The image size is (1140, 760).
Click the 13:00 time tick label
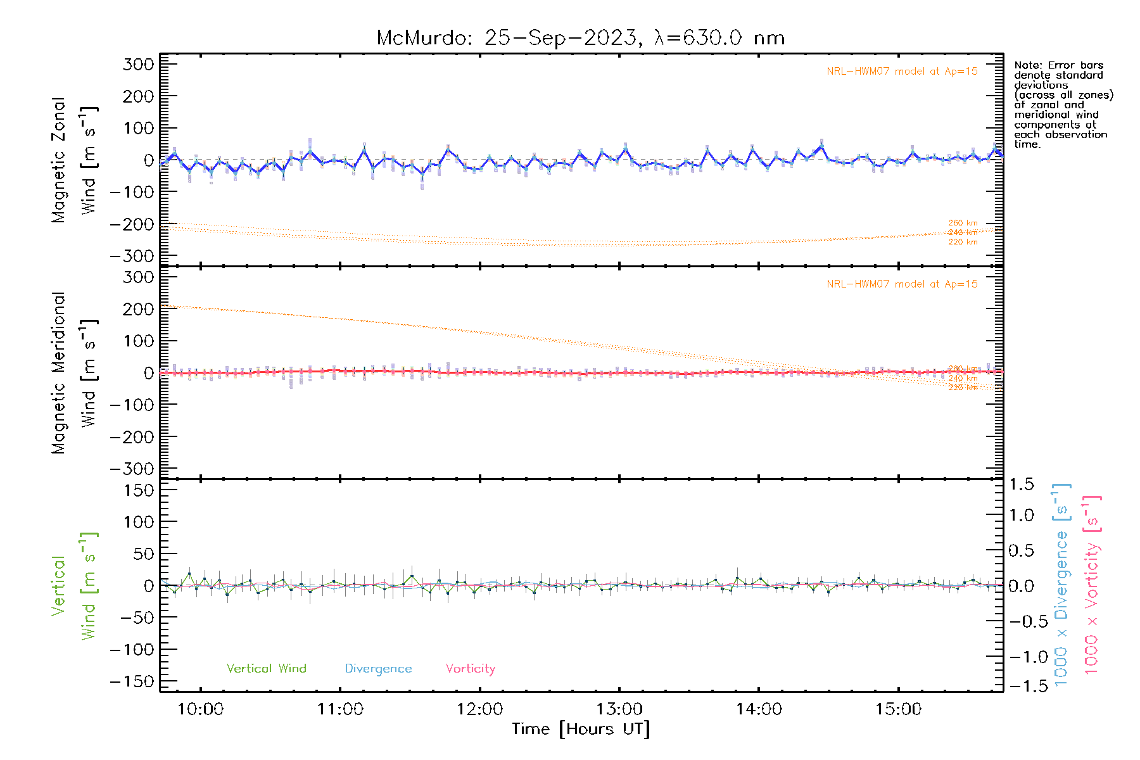coord(619,709)
